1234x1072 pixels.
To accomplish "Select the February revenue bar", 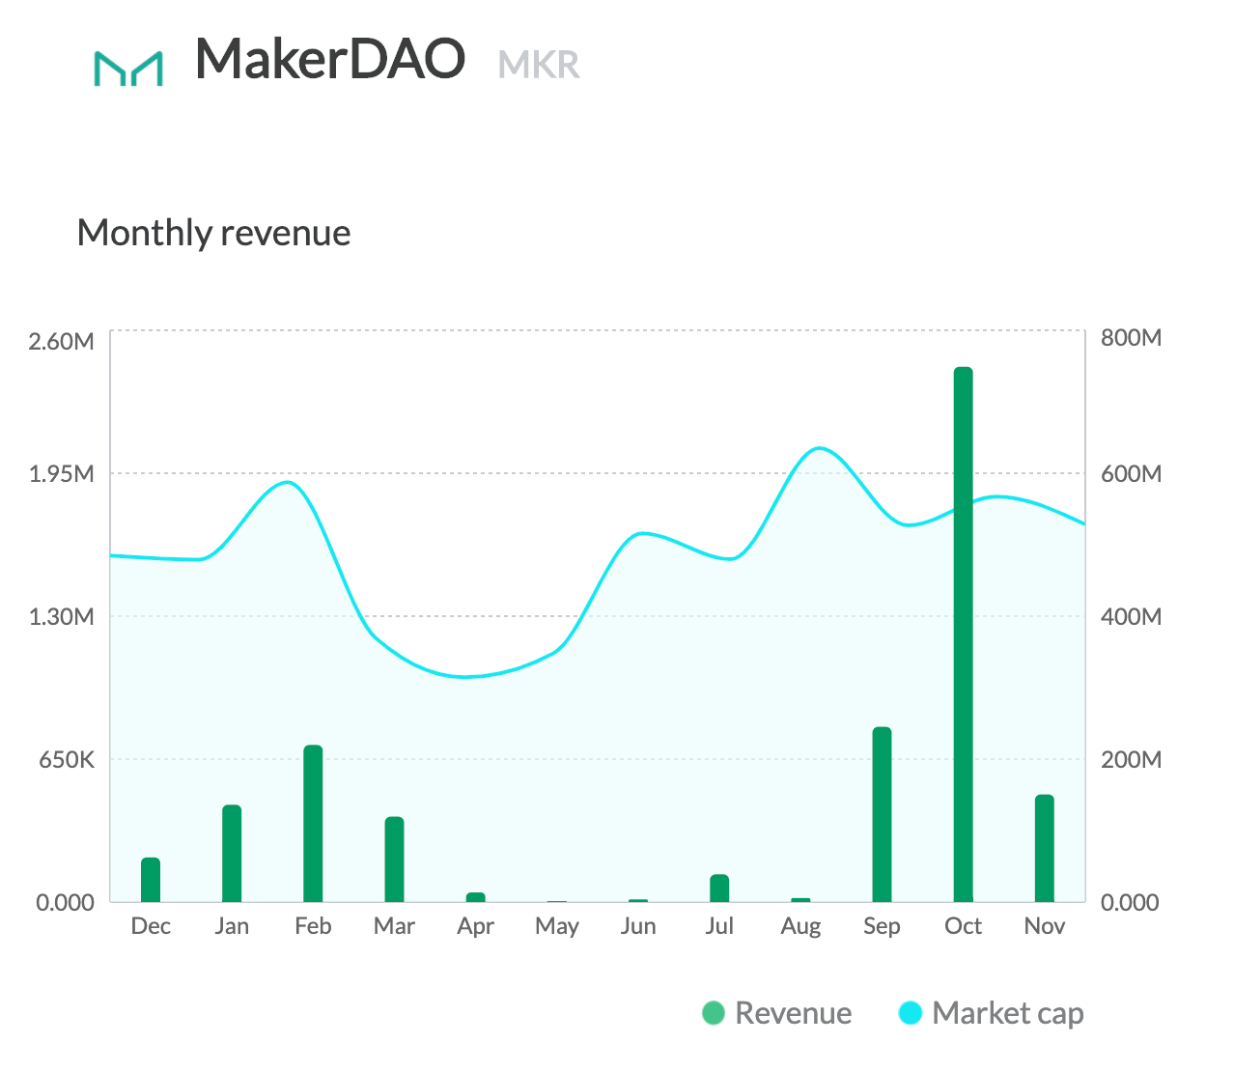I will [x=313, y=824].
